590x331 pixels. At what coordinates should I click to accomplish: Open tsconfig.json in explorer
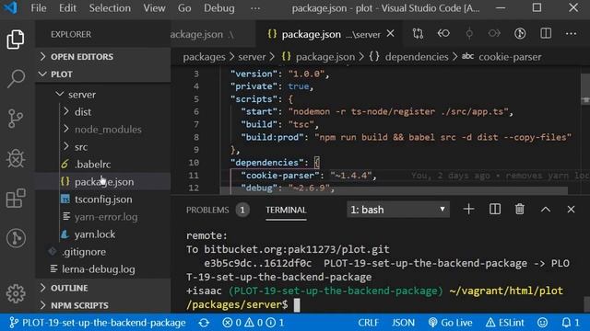[x=103, y=200]
